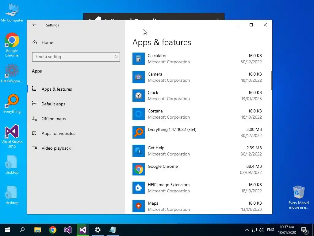Viewport: 314px width, 236px height.
Task: Open My Computer desktop icon
Action: (x=12, y=13)
